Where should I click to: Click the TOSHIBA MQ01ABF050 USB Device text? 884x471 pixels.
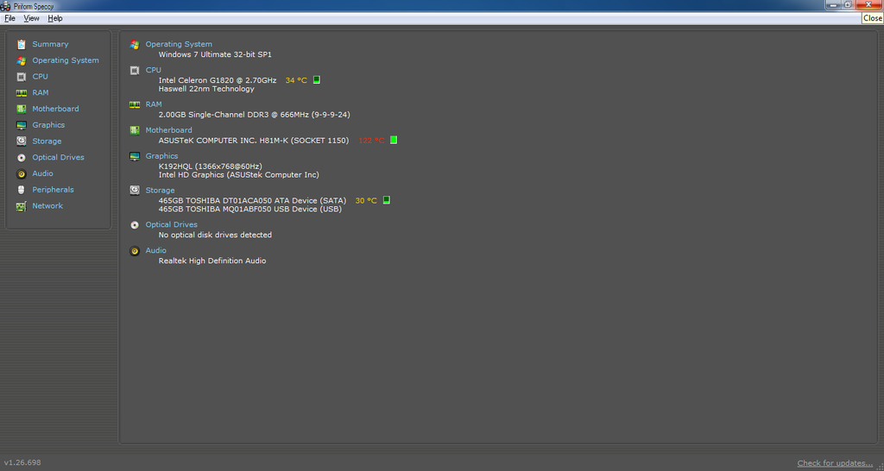pos(249,209)
